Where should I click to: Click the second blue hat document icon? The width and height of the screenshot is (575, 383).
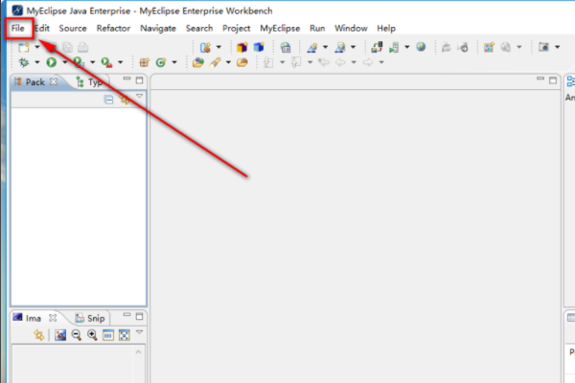[x=340, y=47]
